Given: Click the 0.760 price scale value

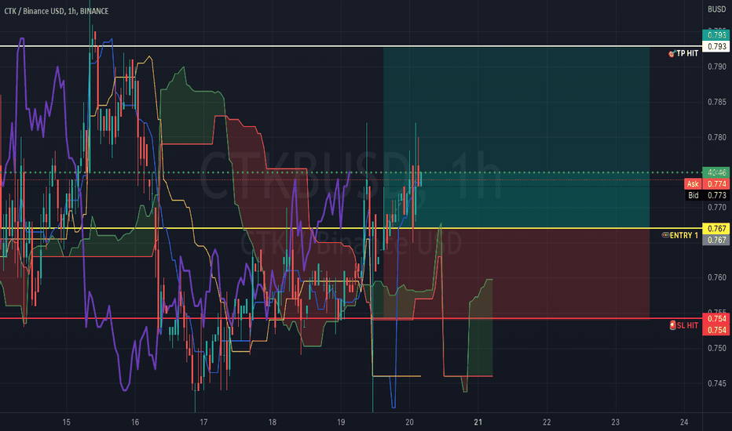Looking at the screenshot, I should tap(716, 277).
